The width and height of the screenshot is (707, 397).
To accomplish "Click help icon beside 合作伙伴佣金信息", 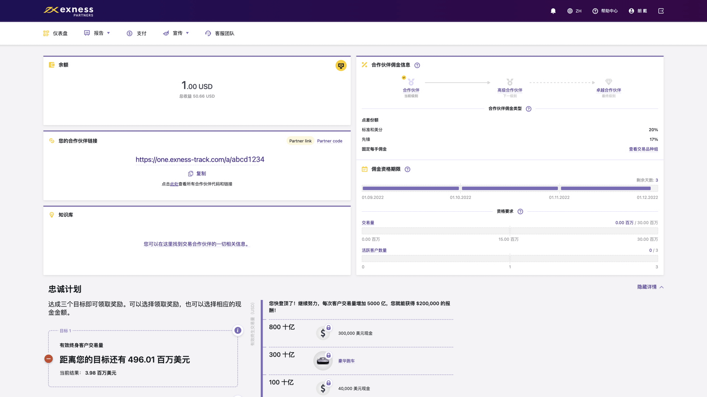I will click(x=417, y=65).
